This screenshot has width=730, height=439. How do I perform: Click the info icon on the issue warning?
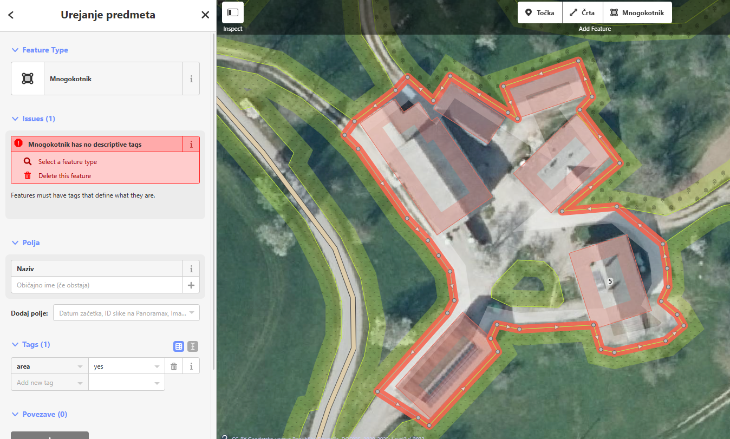pos(191,145)
